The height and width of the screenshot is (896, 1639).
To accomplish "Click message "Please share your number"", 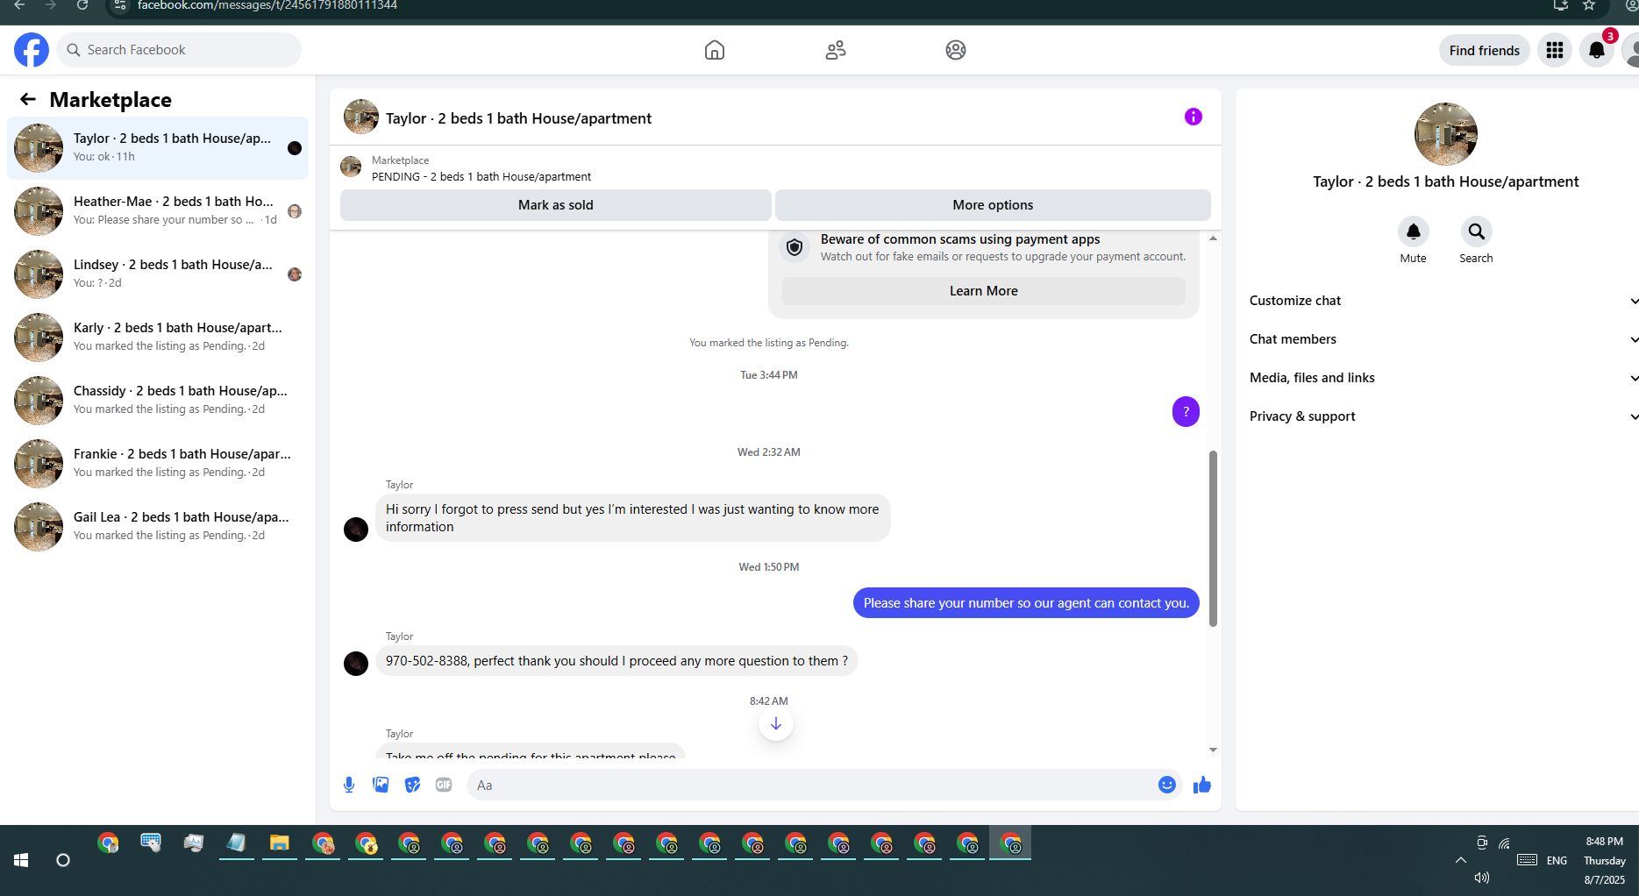I will (1026, 603).
